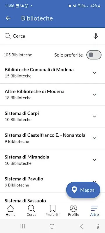
Task: Tap the microphone voice search icon
Action: point(96,36)
